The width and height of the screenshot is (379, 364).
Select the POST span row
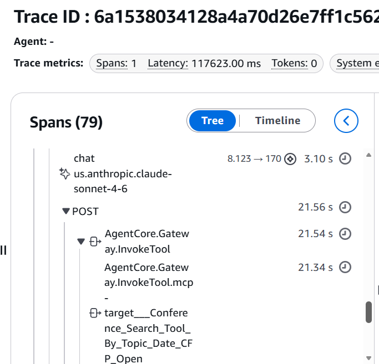85,212
